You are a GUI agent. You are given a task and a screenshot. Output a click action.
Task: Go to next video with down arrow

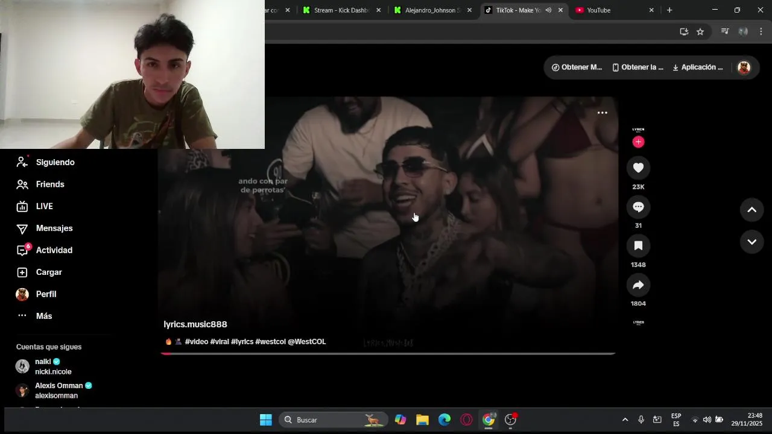point(751,242)
